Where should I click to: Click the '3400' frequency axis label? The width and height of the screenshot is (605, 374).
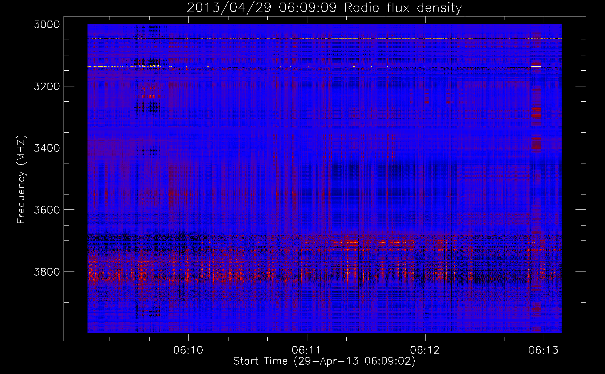point(47,148)
